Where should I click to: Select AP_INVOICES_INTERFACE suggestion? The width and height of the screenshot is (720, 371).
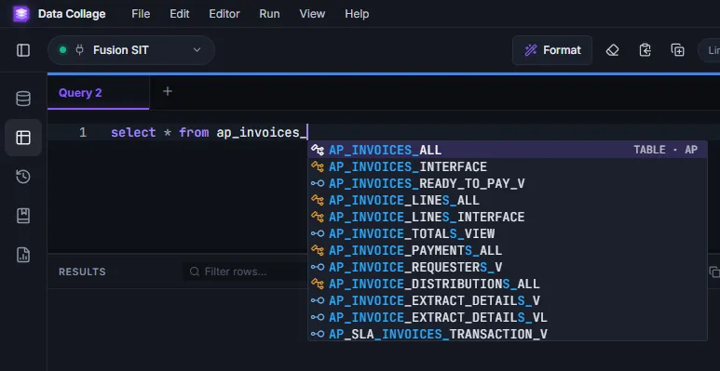click(508, 166)
